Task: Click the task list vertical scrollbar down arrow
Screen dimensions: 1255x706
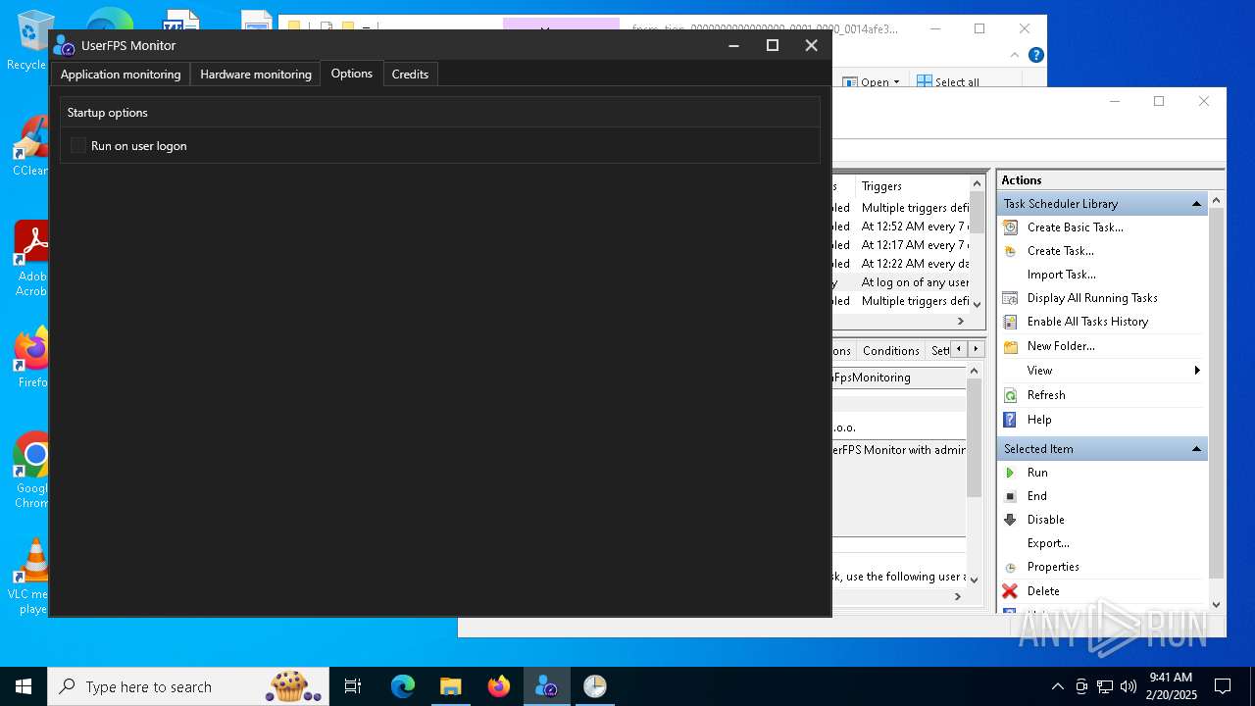Action: pyautogui.click(x=977, y=305)
